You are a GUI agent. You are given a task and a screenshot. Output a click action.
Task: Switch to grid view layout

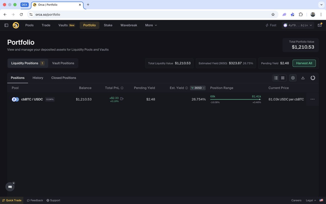click(x=283, y=78)
